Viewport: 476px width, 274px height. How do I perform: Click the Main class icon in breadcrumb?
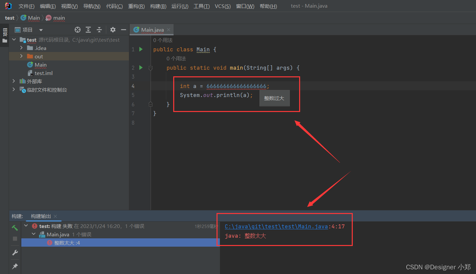tap(23, 18)
